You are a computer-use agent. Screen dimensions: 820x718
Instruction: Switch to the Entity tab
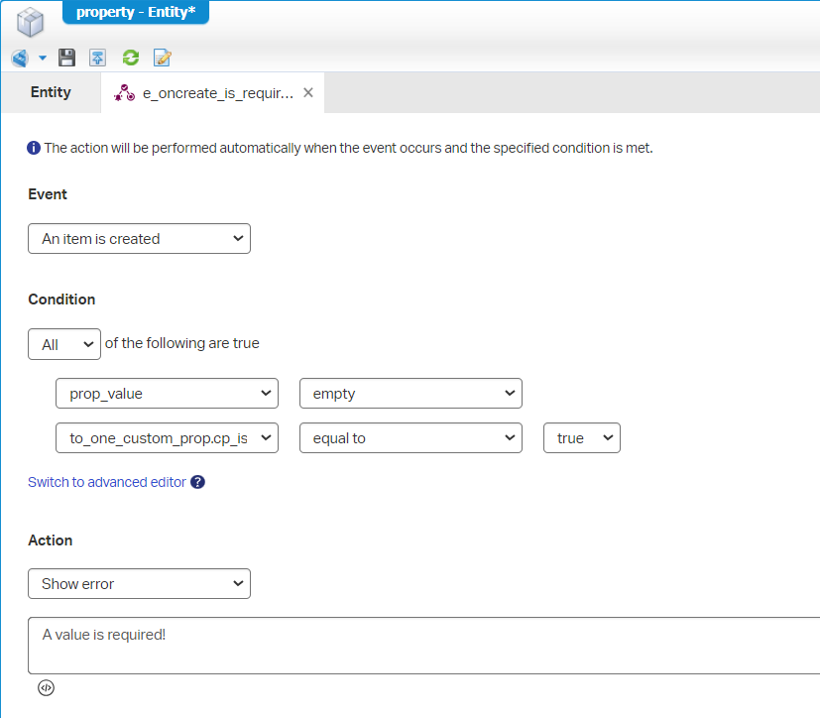(51, 92)
